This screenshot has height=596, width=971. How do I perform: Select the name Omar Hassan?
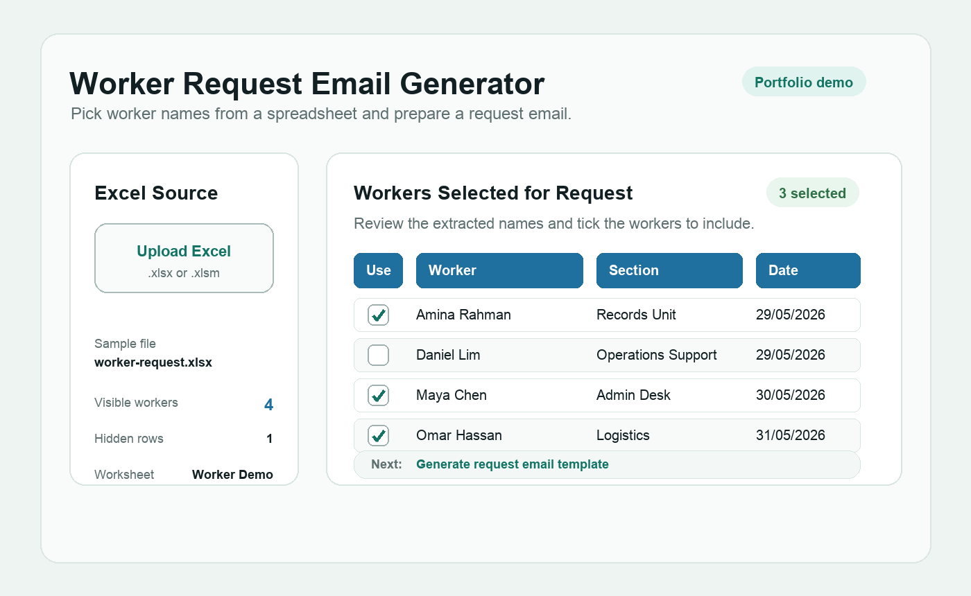coord(459,435)
